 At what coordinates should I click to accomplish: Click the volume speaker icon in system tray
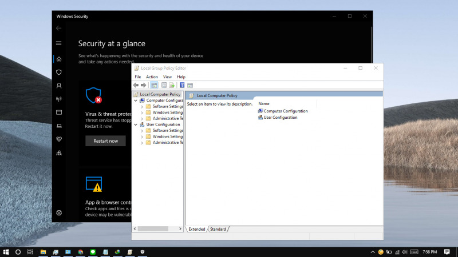coord(405,252)
